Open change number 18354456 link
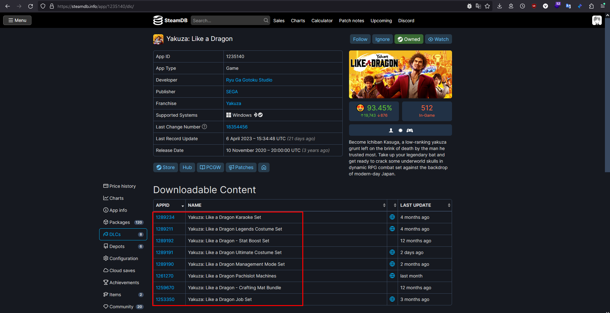This screenshot has width=610, height=313. 237,127
